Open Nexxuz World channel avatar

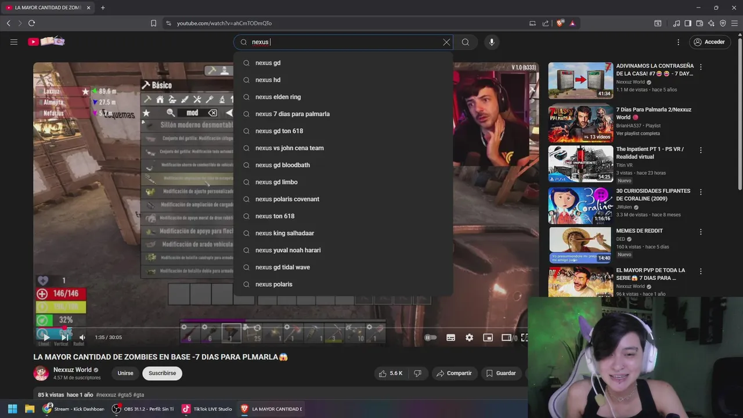pyautogui.click(x=41, y=373)
